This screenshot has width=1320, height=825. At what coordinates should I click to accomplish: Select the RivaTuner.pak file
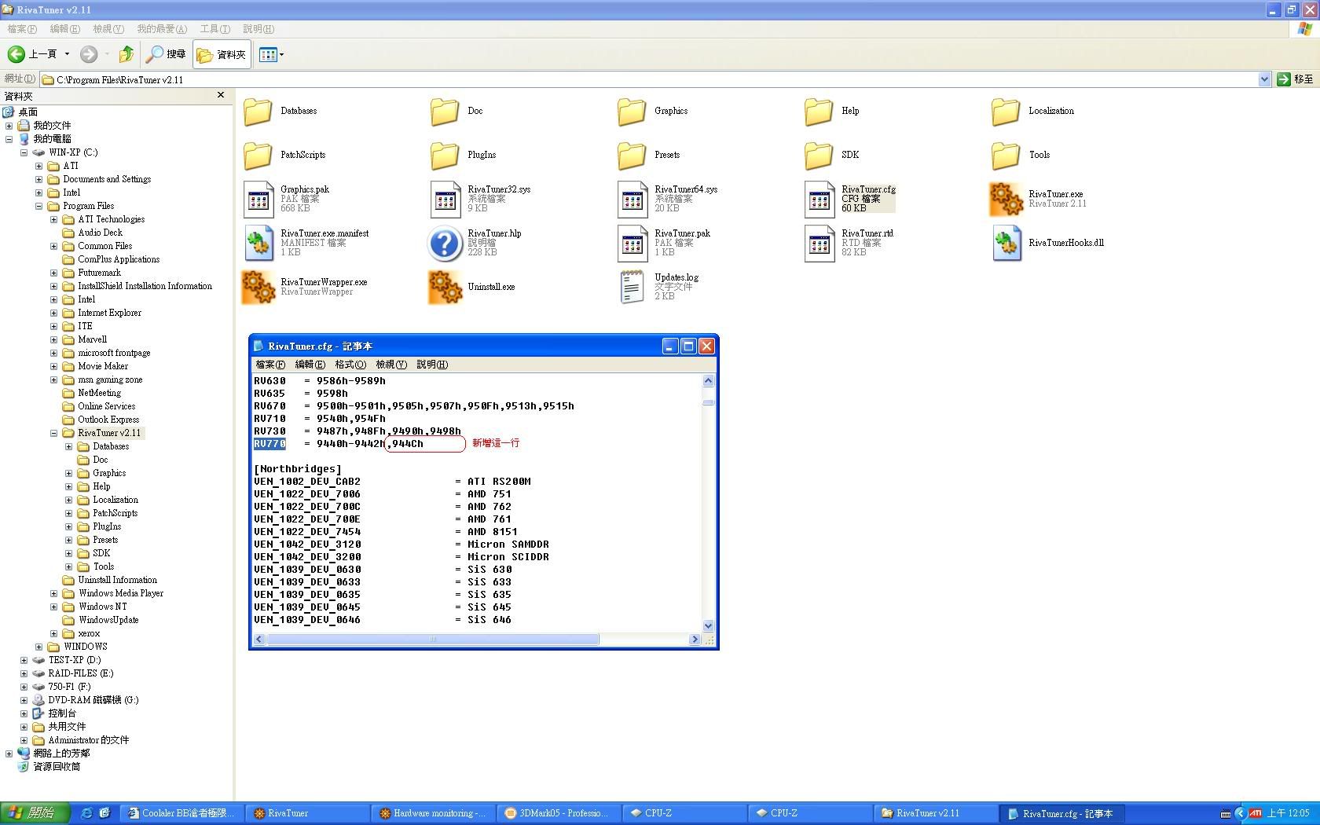click(x=632, y=244)
